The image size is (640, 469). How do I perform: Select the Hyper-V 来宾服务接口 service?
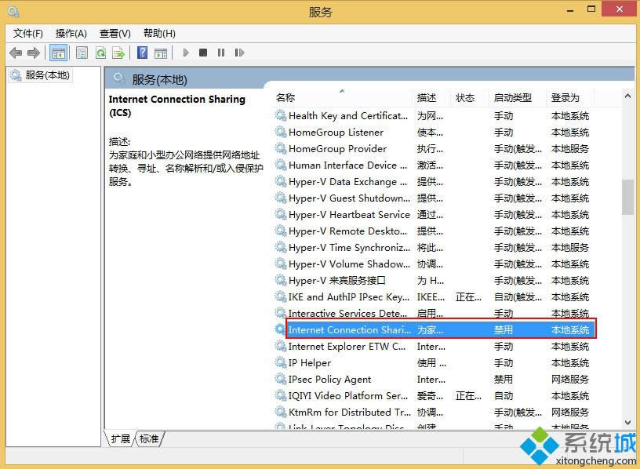coord(433,281)
